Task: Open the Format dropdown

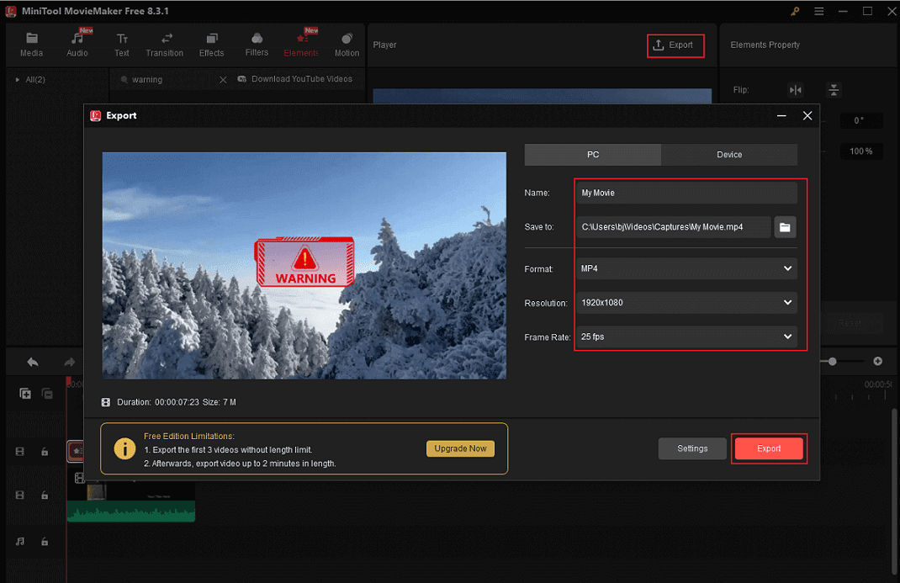Action: click(x=686, y=268)
